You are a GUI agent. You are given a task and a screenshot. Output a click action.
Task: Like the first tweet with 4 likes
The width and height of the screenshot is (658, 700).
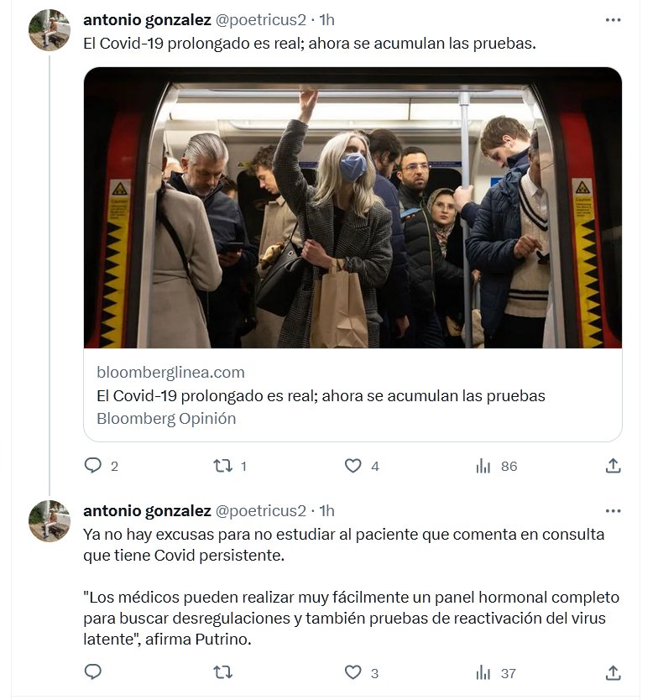tap(353, 466)
